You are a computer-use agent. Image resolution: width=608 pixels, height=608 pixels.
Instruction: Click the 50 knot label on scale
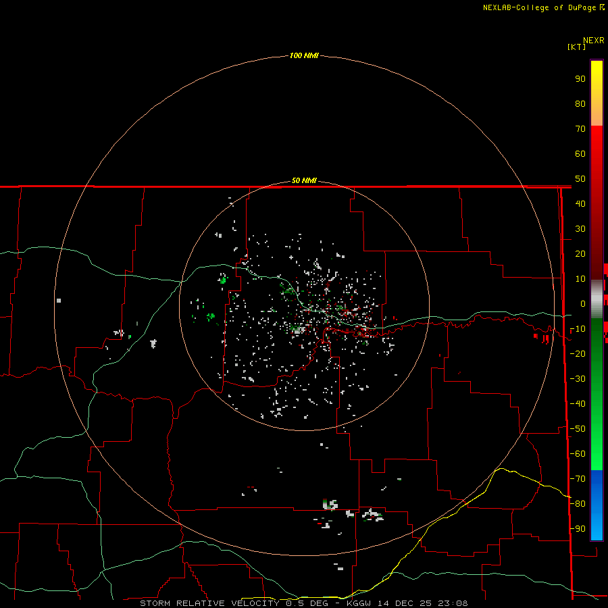pyautogui.click(x=580, y=179)
